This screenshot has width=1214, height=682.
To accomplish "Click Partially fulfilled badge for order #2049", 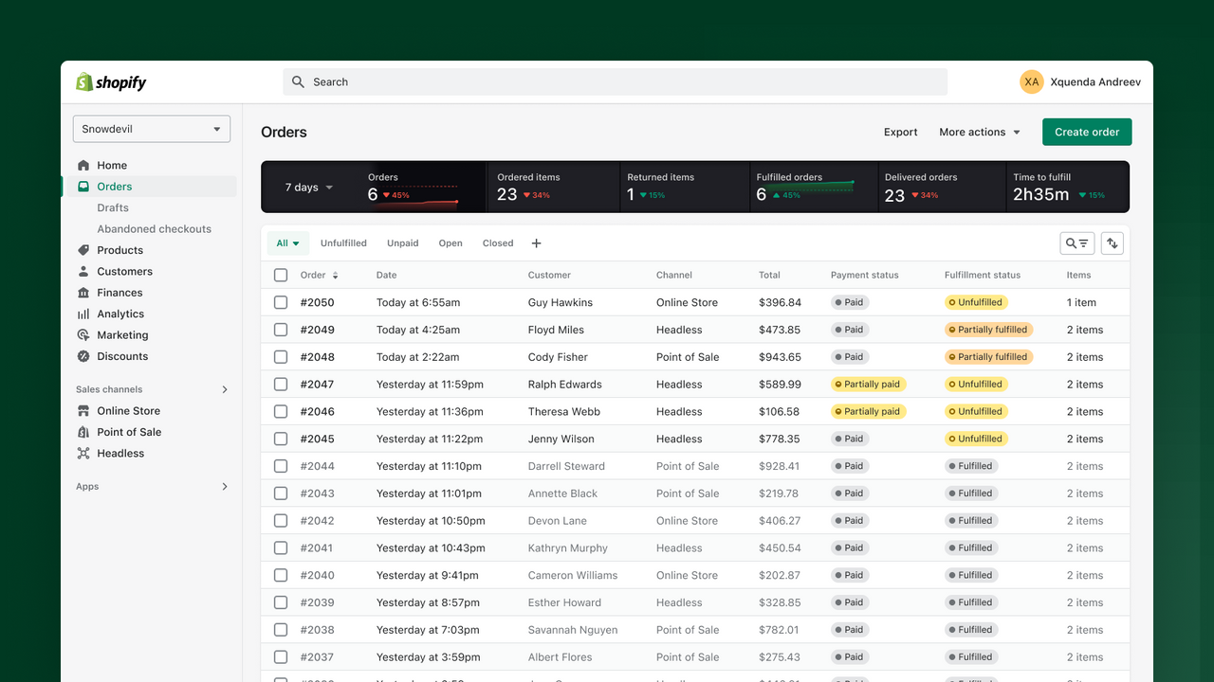I will click(988, 330).
